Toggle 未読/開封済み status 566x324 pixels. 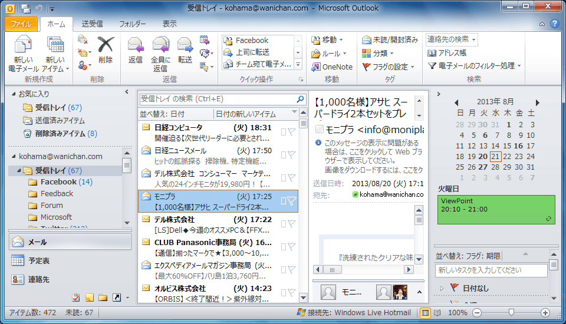[390, 39]
